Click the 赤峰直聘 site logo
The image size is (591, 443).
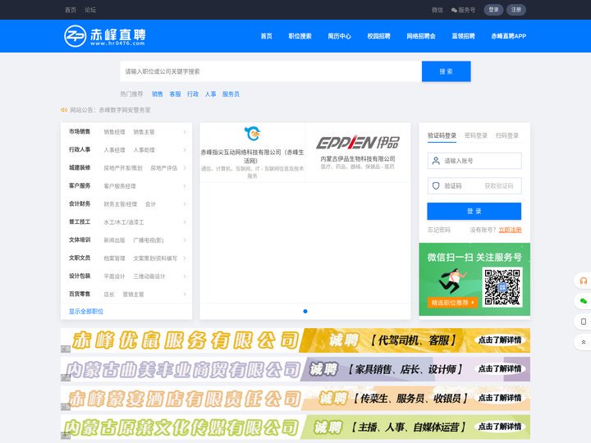[105, 36]
